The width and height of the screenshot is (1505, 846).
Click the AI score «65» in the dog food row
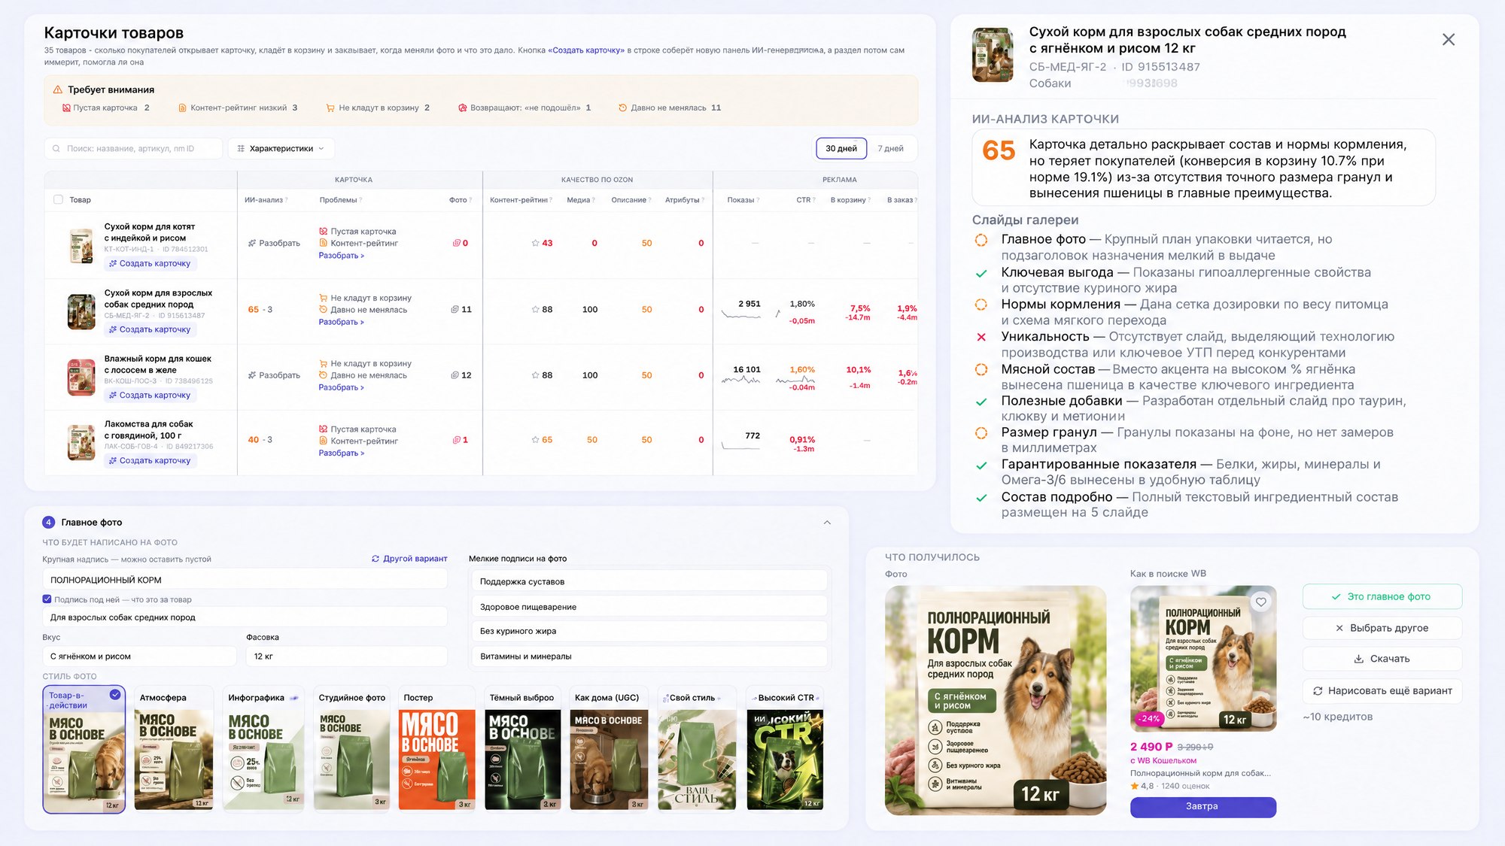tap(254, 309)
